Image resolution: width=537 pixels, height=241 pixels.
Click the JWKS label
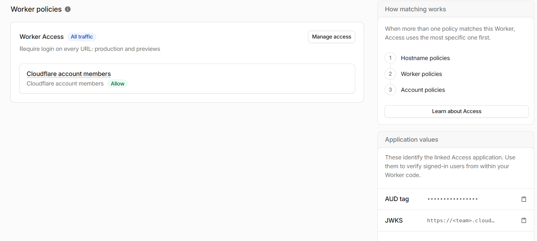[x=394, y=221]
